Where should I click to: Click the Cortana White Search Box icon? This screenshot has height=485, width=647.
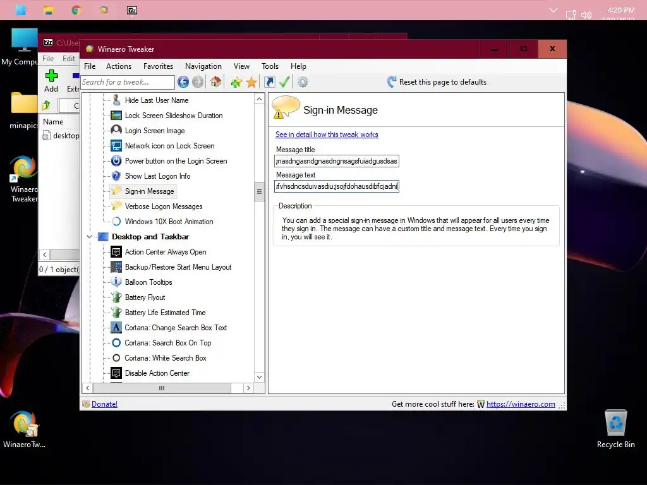click(116, 358)
